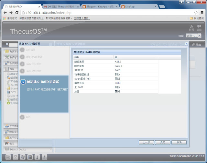Click the 提交 submit button
The height and width of the screenshot is (163, 207).
[162, 142]
